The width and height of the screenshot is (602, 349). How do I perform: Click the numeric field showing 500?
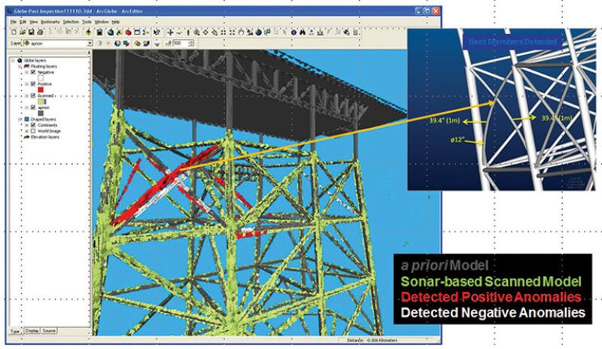click(181, 44)
